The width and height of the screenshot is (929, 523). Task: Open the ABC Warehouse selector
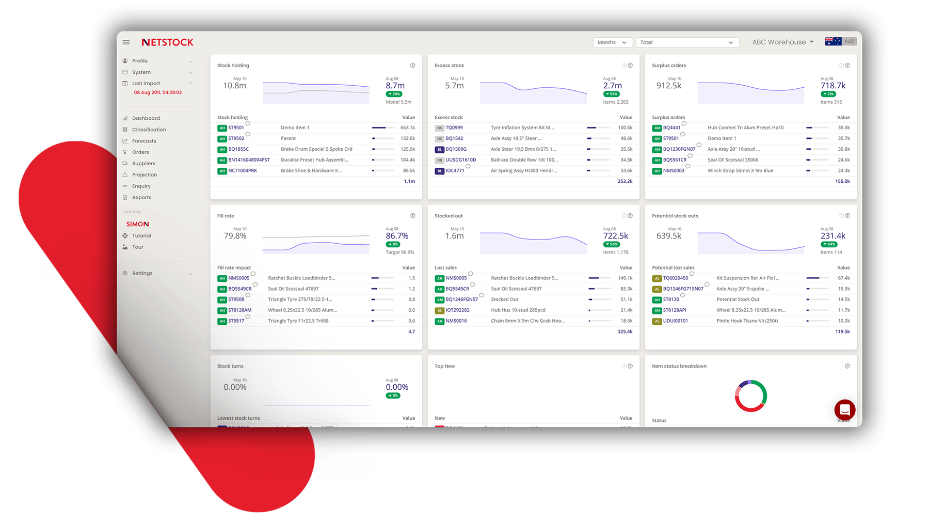pyautogui.click(x=782, y=42)
